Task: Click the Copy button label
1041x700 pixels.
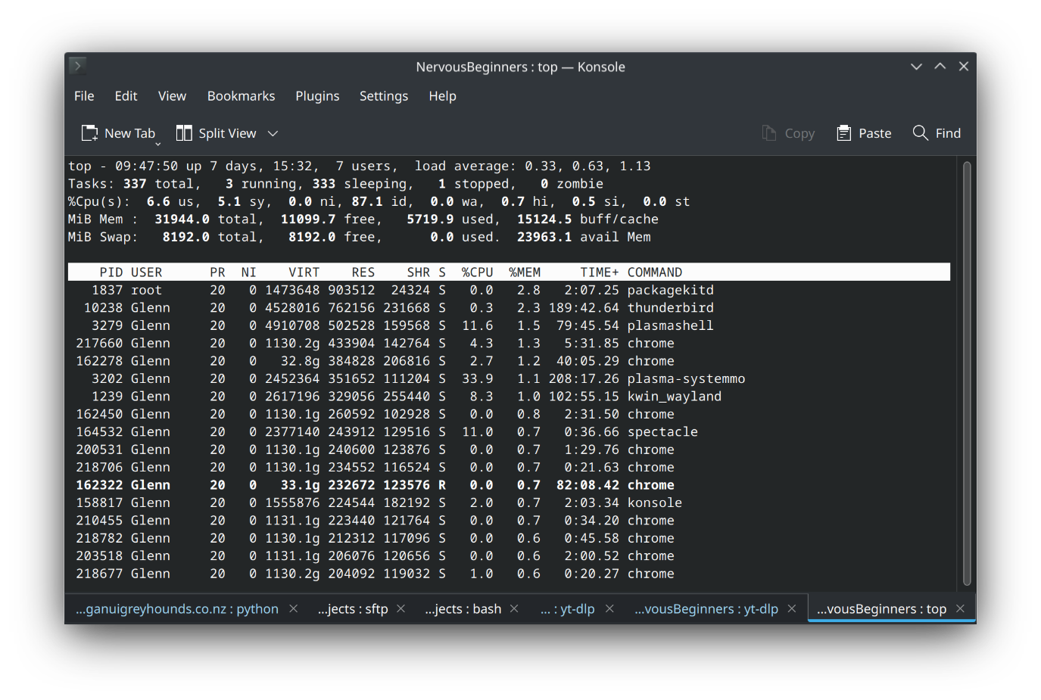Action: [799, 133]
